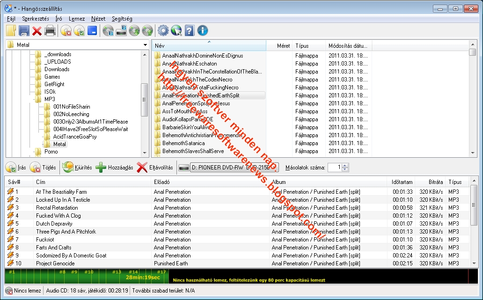This screenshot has width=483, height=300.
Task: Open a new compilation with the folder icon
Action: [x=11, y=30]
